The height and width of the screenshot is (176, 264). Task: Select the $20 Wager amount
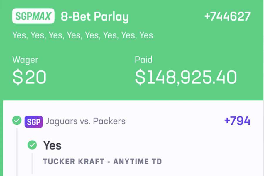pyautogui.click(x=29, y=77)
